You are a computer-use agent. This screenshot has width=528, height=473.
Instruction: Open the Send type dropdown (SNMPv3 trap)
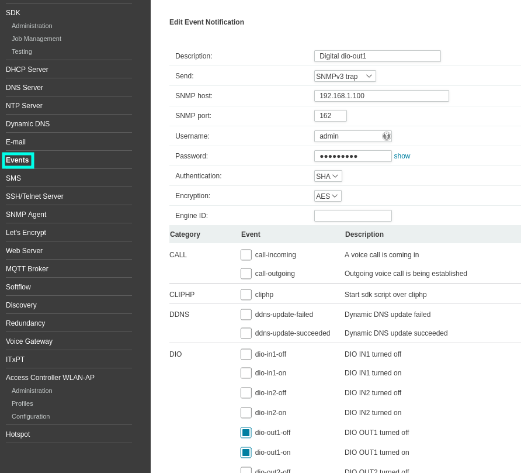tap(345, 76)
